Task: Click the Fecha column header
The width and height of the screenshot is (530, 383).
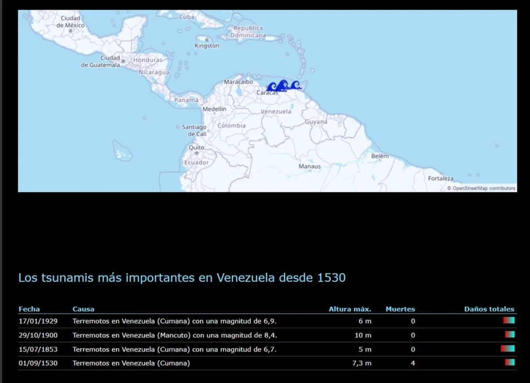Action: point(29,309)
